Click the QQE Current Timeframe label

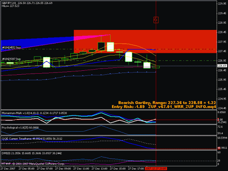click(x=32, y=139)
